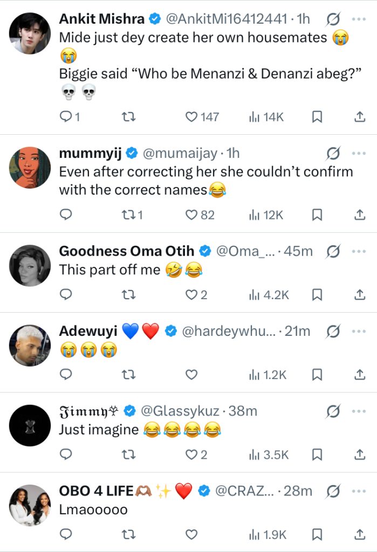The height and width of the screenshot is (552, 377).
Task: Retweet mummyij's reply
Action: pyautogui.click(x=128, y=215)
